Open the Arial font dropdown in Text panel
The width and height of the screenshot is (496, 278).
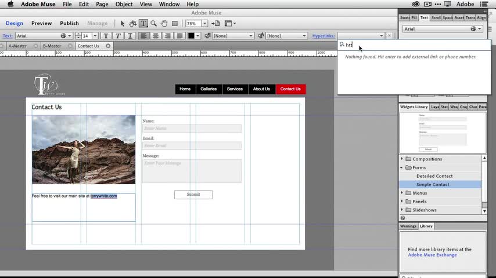443,29
